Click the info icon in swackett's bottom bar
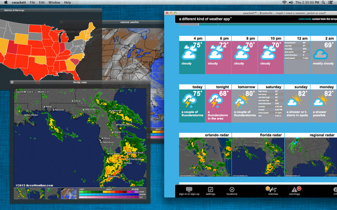This screenshot has width=337, height=210. point(335,190)
